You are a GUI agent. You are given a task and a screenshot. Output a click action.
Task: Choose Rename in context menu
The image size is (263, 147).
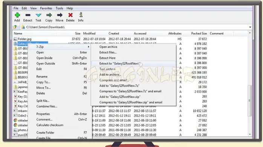tap(42, 76)
